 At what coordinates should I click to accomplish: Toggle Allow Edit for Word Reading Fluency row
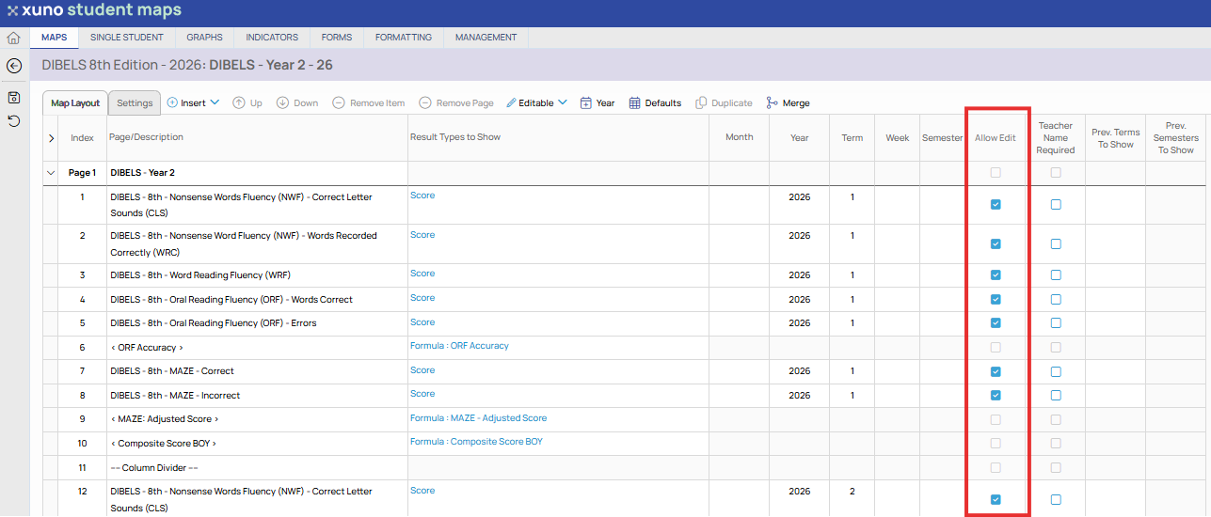coord(996,275)
